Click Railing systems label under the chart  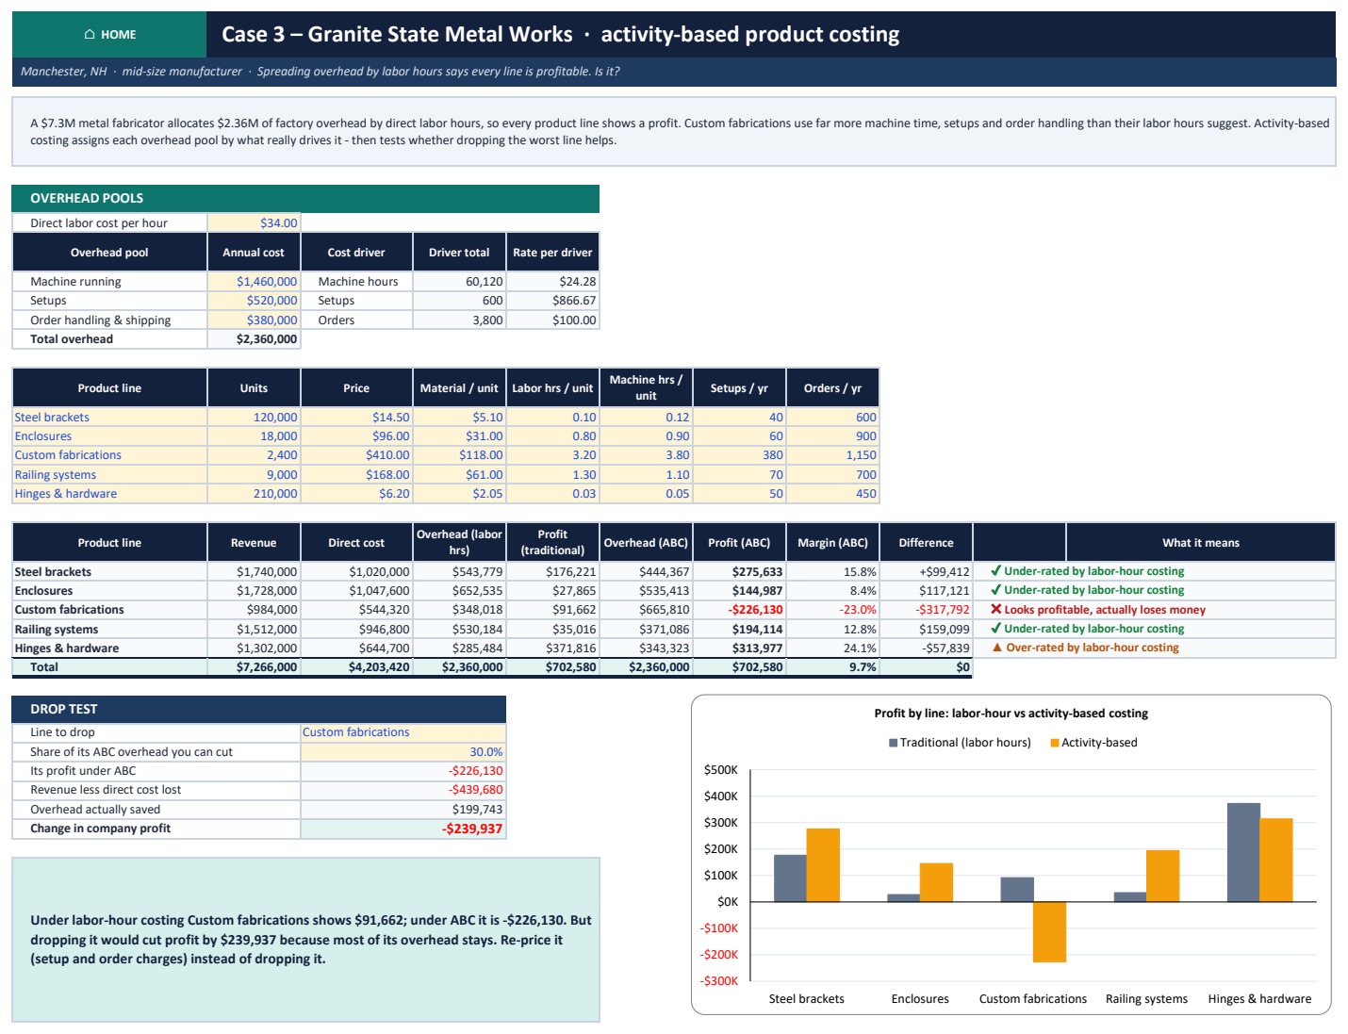pyautogui.click(x=1146, y=999)
